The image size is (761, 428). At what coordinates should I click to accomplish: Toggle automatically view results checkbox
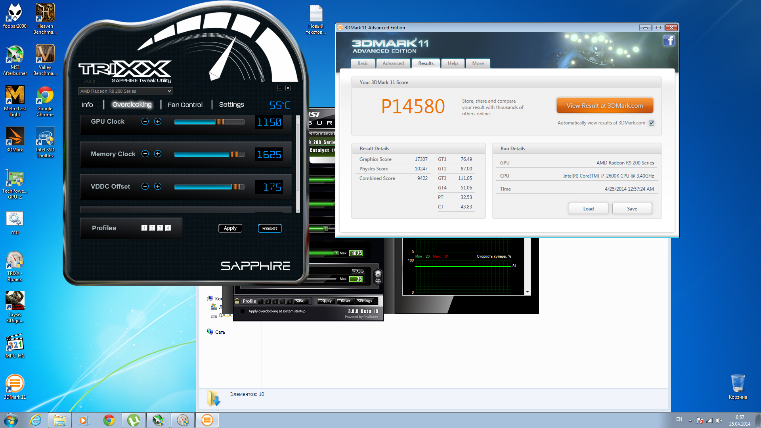pyautogui.click(x=651, y=123)
